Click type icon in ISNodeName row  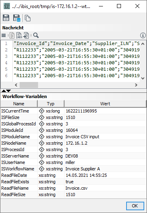coord(42,143)
